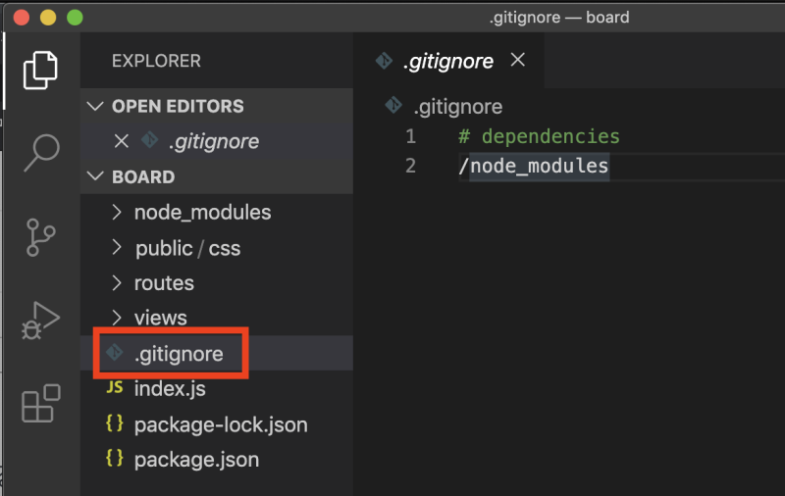Open package-lock.json in the file tree
This screenshot has width=785, height=496.
point(221,425)
